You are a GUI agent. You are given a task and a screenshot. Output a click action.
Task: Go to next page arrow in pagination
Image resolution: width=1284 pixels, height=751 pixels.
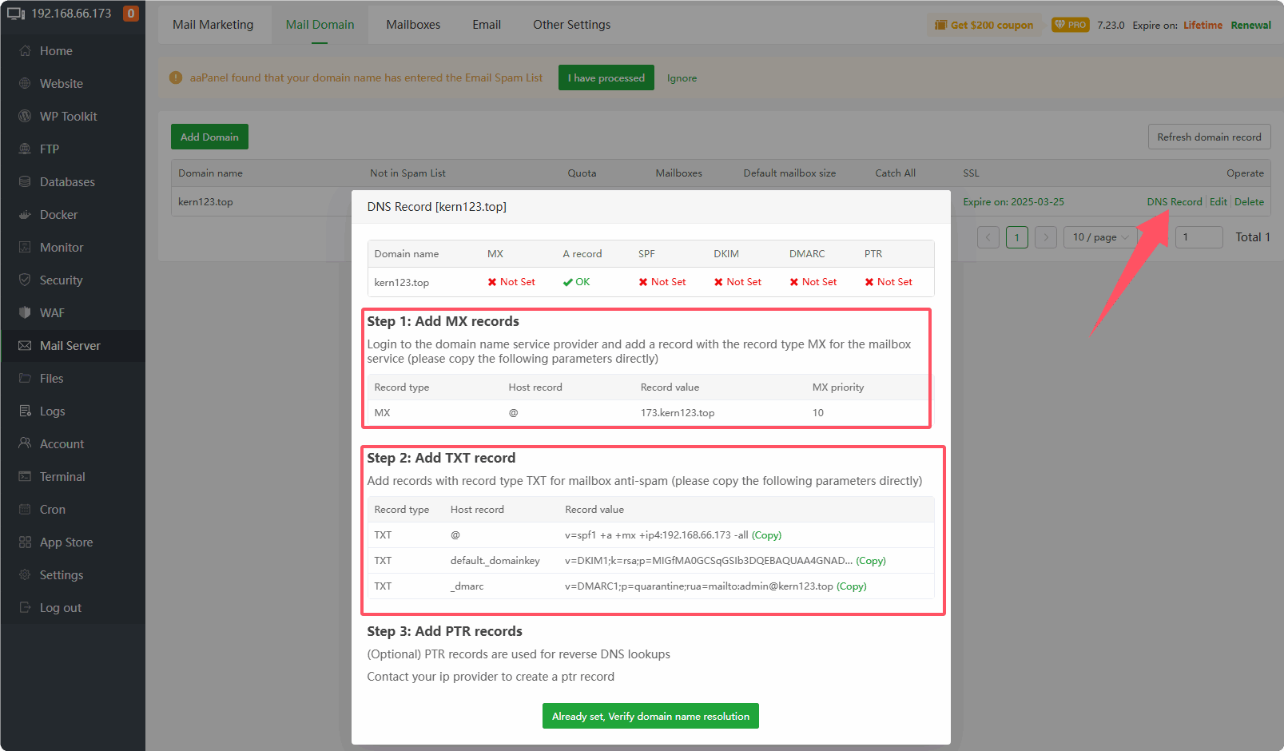1046,237
